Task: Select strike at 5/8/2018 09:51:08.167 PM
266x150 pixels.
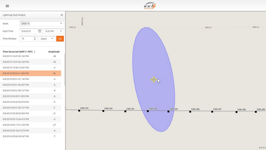Action: click(31, 91)
